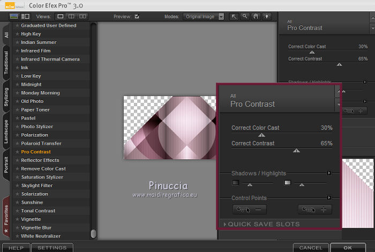Open the Landscape filter category tab
Screen dimensions: 375x252
[x=6, y=132]
